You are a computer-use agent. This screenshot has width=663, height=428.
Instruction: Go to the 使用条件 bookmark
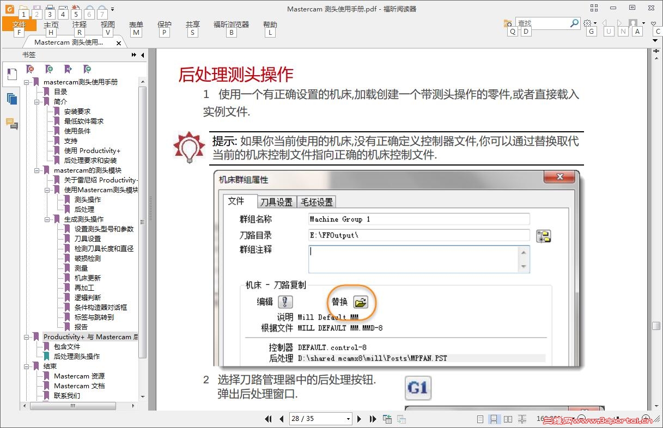[77, 131]
